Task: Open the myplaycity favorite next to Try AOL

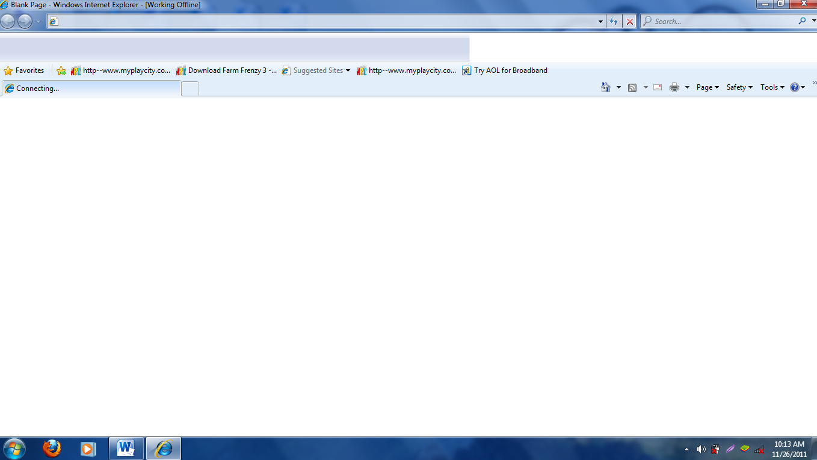Action: (x=407, y=70)
